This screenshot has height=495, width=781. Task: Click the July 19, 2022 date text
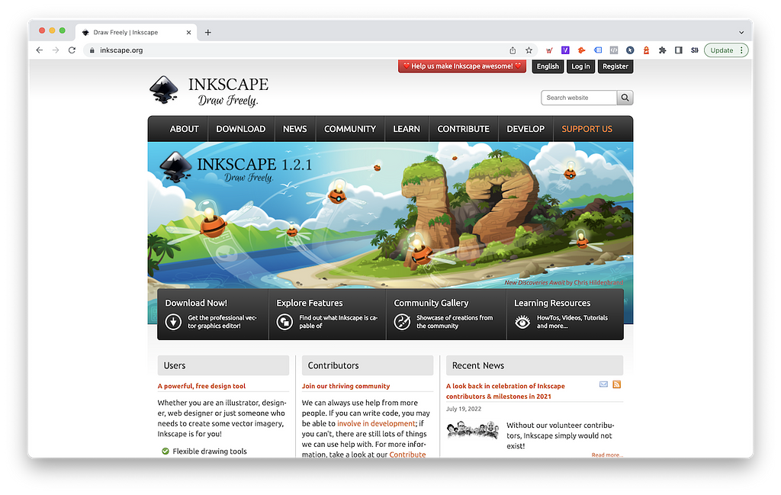pyautogui.click(x=463, y=409)
